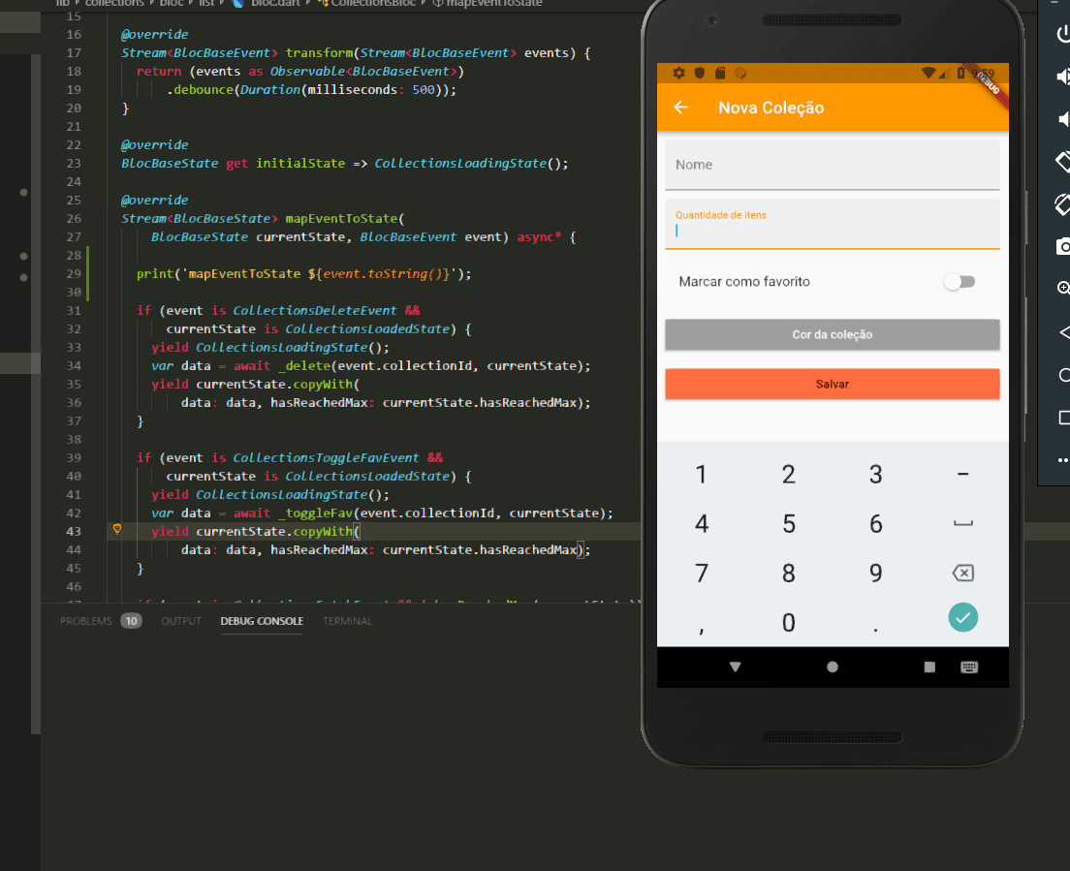Click the emulator rotate right icon
The image size is (1070, 871).
(x=1063, y=203)
